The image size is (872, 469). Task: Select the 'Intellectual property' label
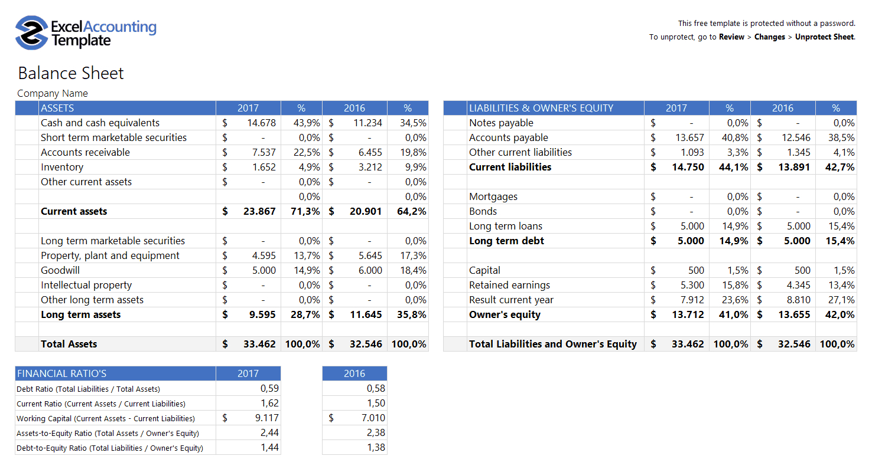click(86, 285)
